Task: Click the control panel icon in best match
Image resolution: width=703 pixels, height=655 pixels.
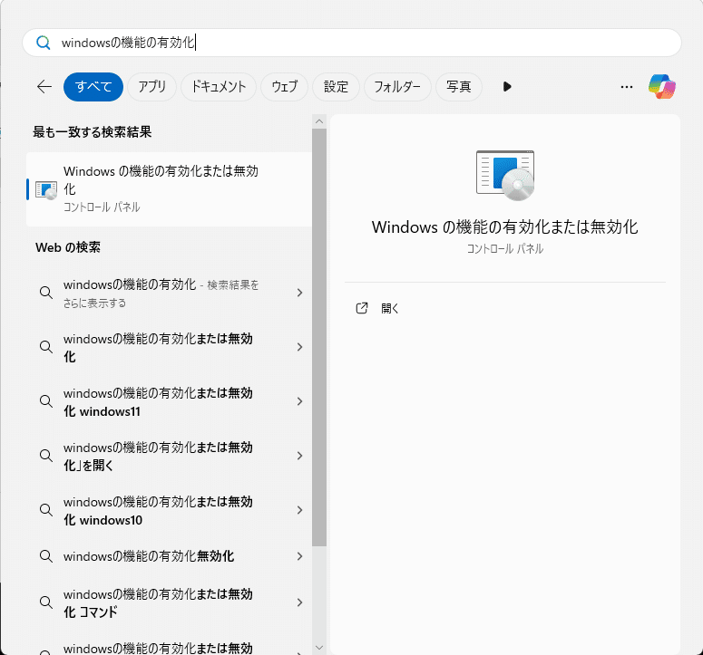Action: point(45,190)
